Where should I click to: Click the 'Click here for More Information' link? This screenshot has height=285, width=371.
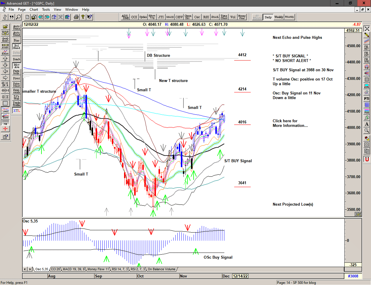[x=290, y=123]
